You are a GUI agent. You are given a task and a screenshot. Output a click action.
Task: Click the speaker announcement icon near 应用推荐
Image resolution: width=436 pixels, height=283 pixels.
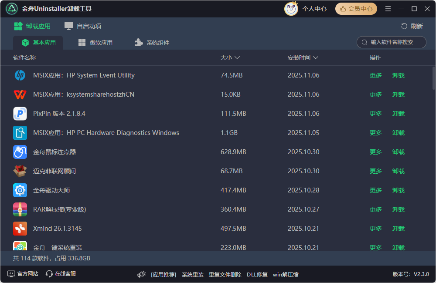(140, 274)
